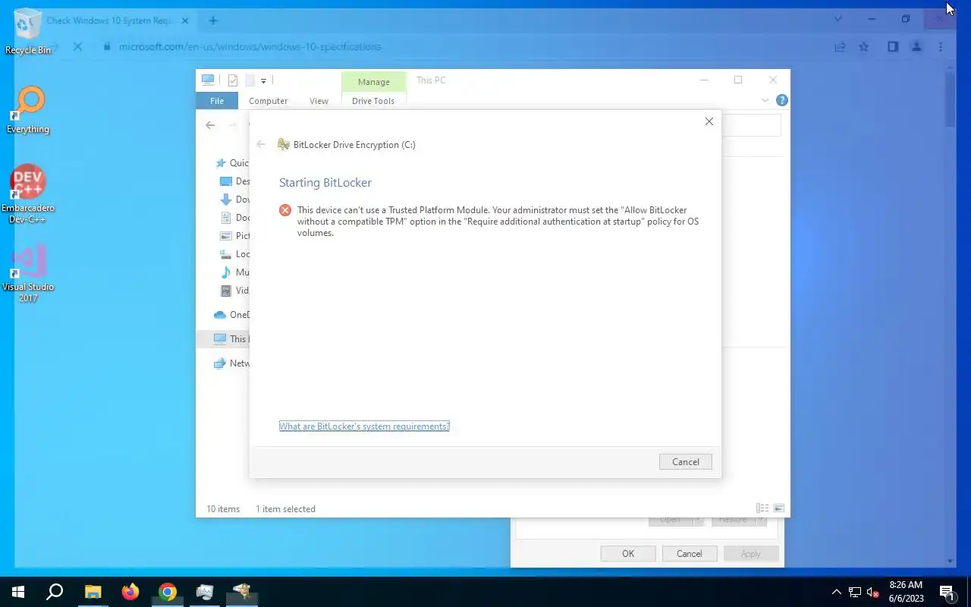The image size is (971, 607).
Task: Go back in File Explorer navigation
Action: (210, 125)
